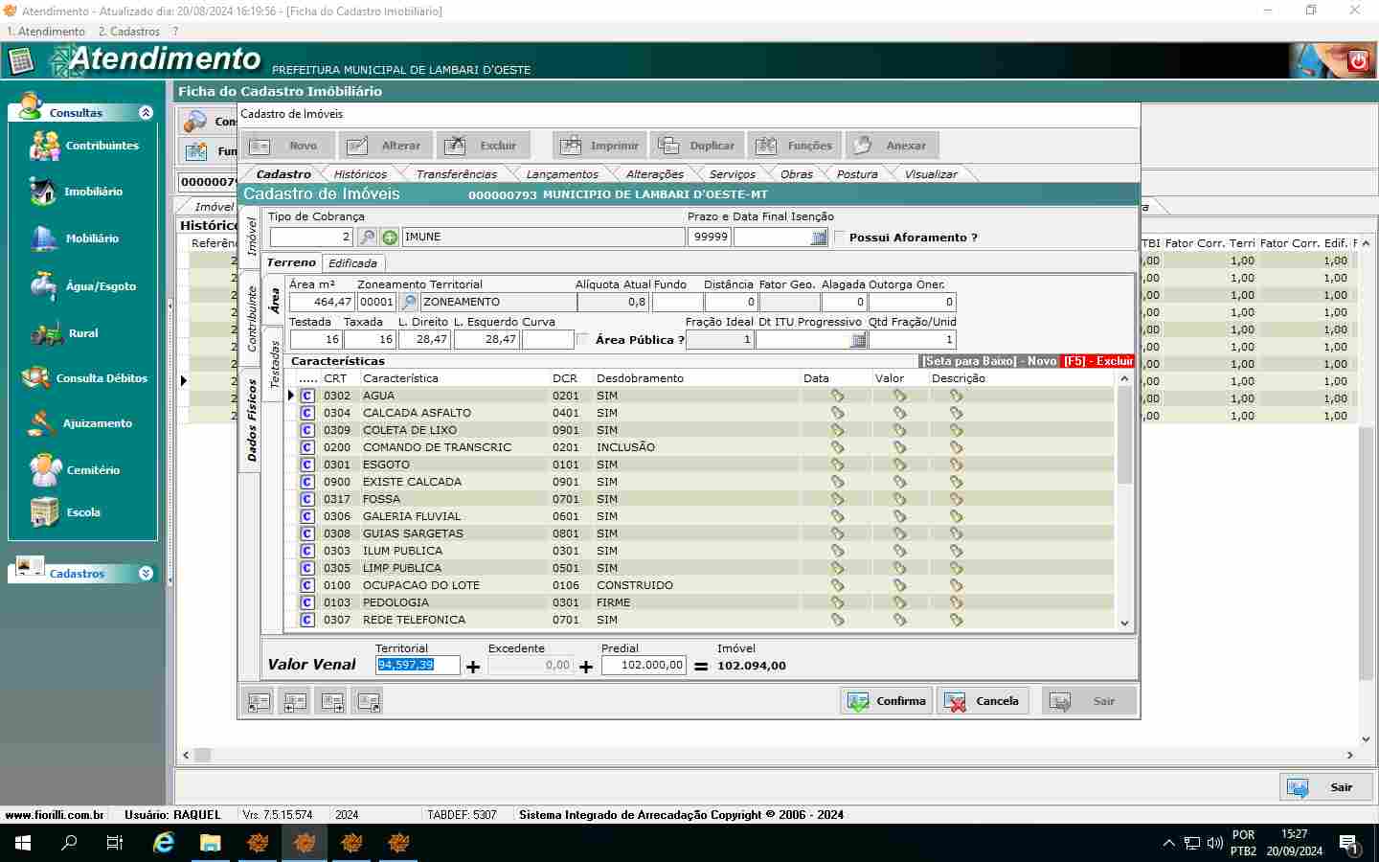The image size is (1379, 862).
Task: Expand the Cadastros sidebar panel
Action: tap(146, 573)
